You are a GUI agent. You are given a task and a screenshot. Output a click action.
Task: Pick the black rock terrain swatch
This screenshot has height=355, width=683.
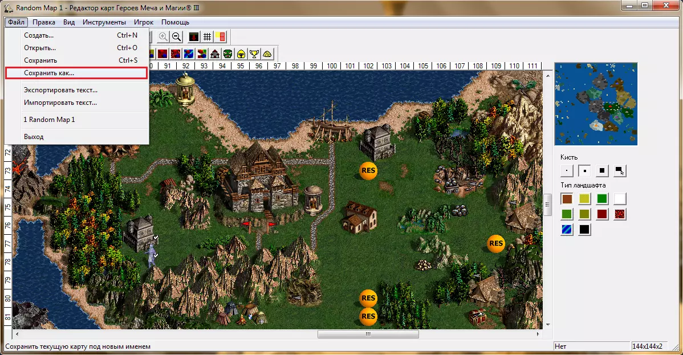click(x=584, y=229)
